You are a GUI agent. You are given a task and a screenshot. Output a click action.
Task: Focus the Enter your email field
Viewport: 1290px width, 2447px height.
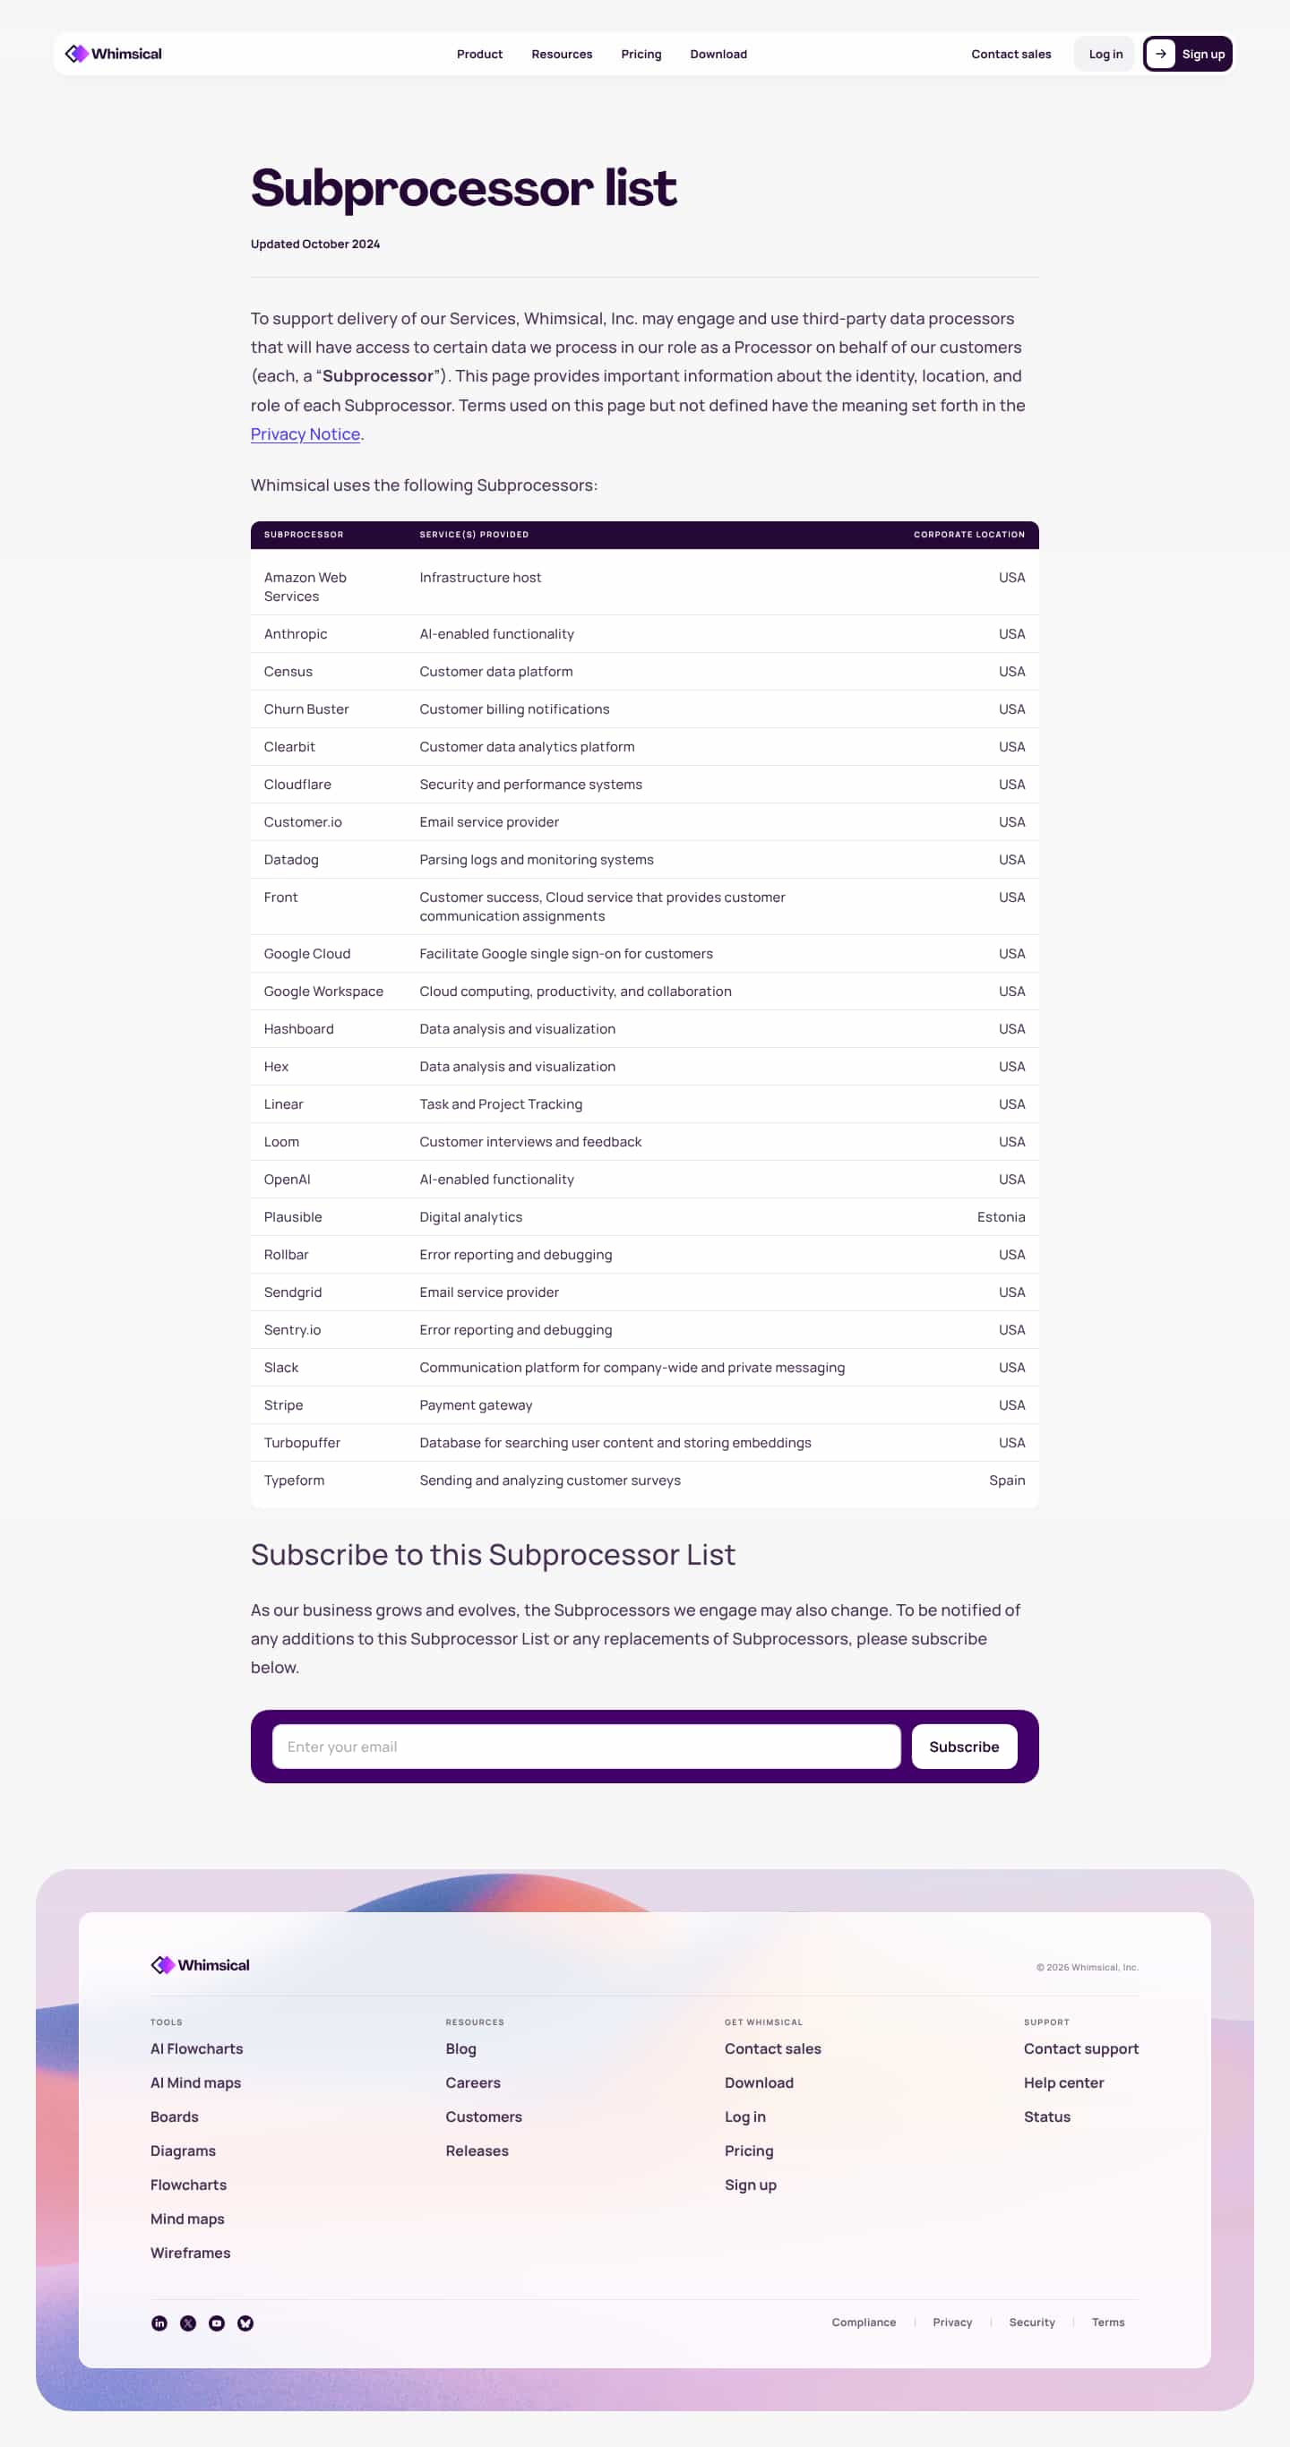coord(586,1746)
